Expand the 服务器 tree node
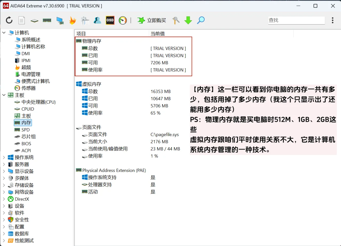 pyautogui.click(x=4, y=164)
